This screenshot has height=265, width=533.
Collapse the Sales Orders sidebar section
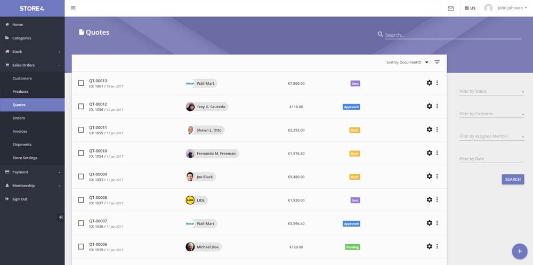[33, 65]
